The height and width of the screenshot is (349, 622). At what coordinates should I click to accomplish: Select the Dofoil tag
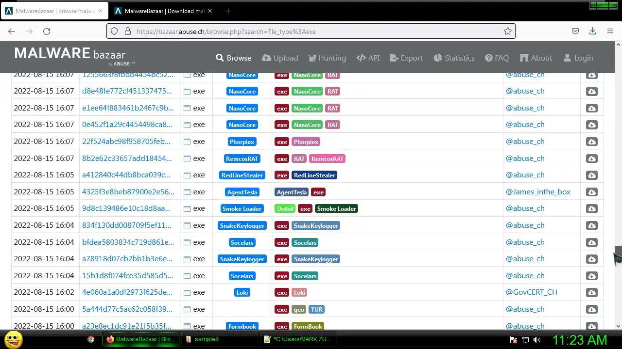(x=285, y=208)
